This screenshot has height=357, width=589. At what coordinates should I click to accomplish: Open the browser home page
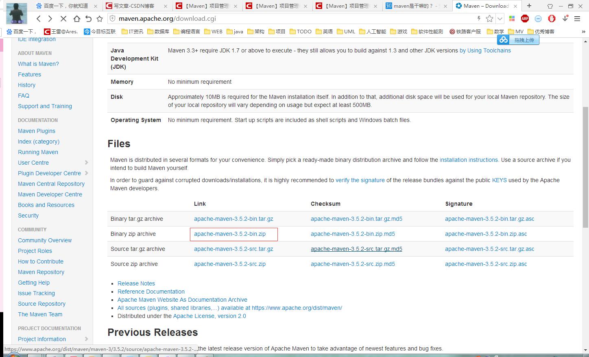[76, 19]
